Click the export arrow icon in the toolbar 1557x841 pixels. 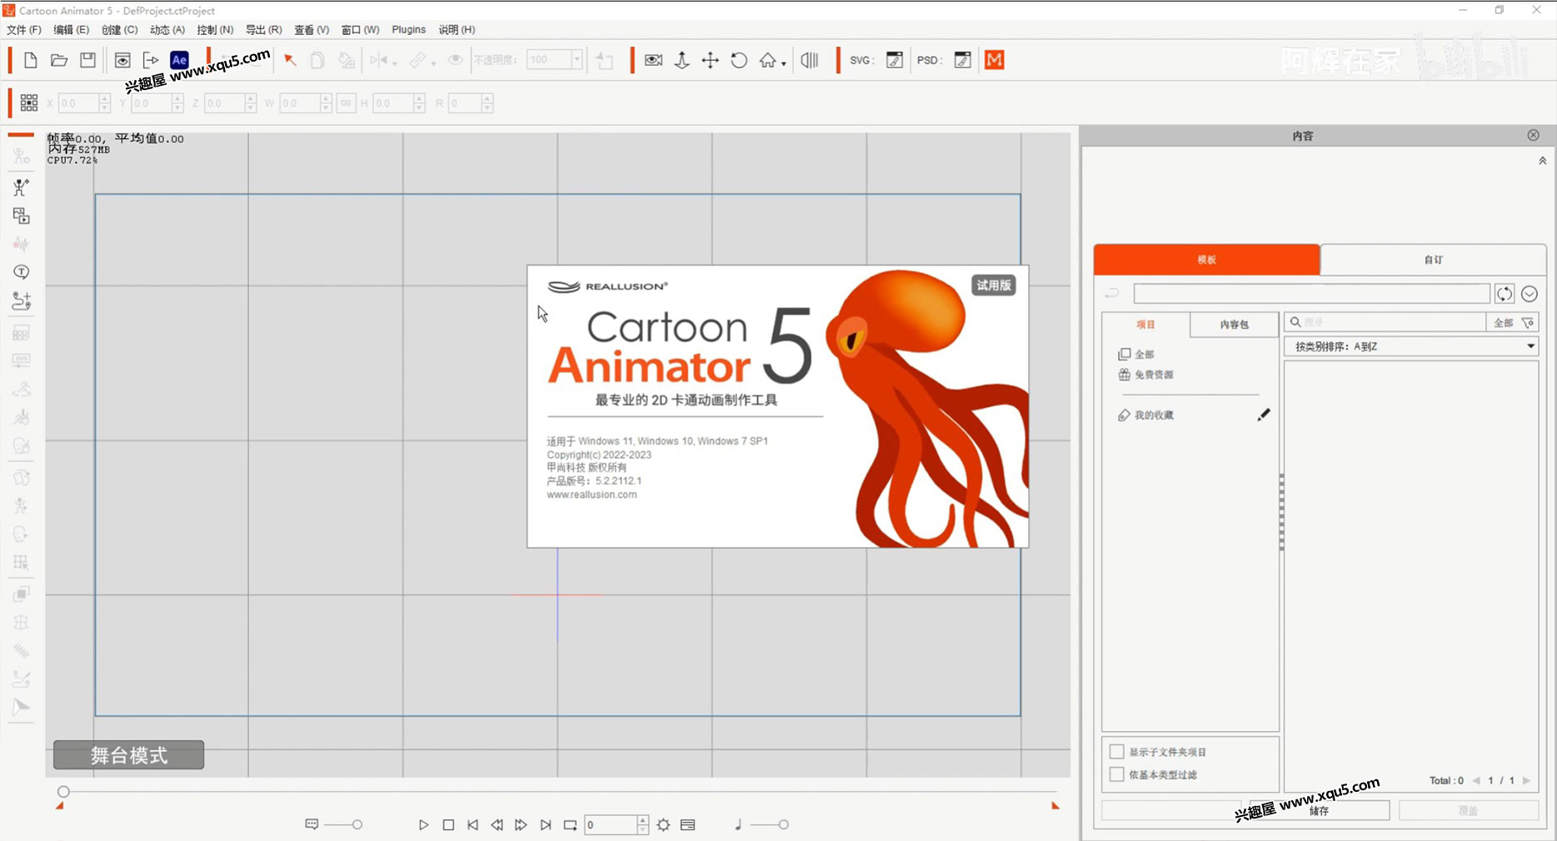(x=151, y=60)
